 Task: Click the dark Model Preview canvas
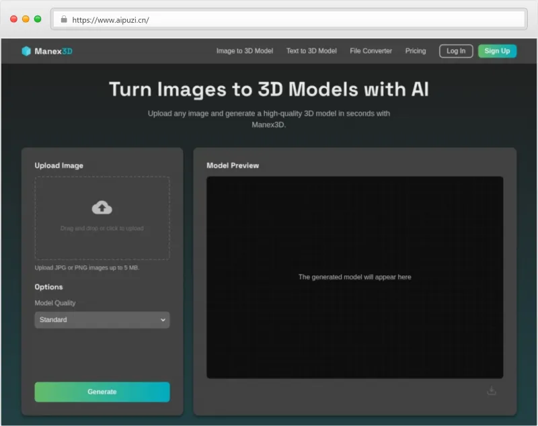click(x=354, y=276)
